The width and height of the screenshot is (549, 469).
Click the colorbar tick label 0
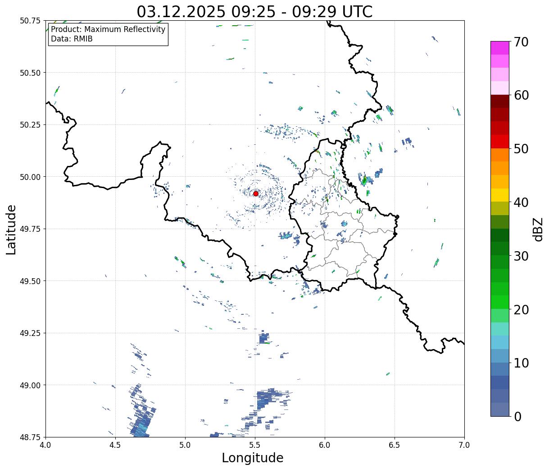pyautogui.click(x=517, y=416)
